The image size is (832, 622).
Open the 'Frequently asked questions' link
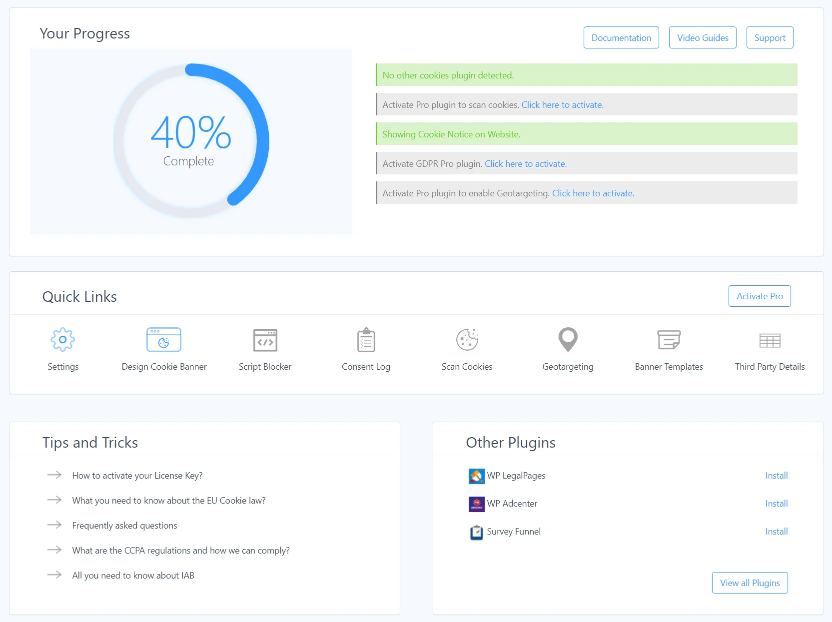[x=124, y=526]
